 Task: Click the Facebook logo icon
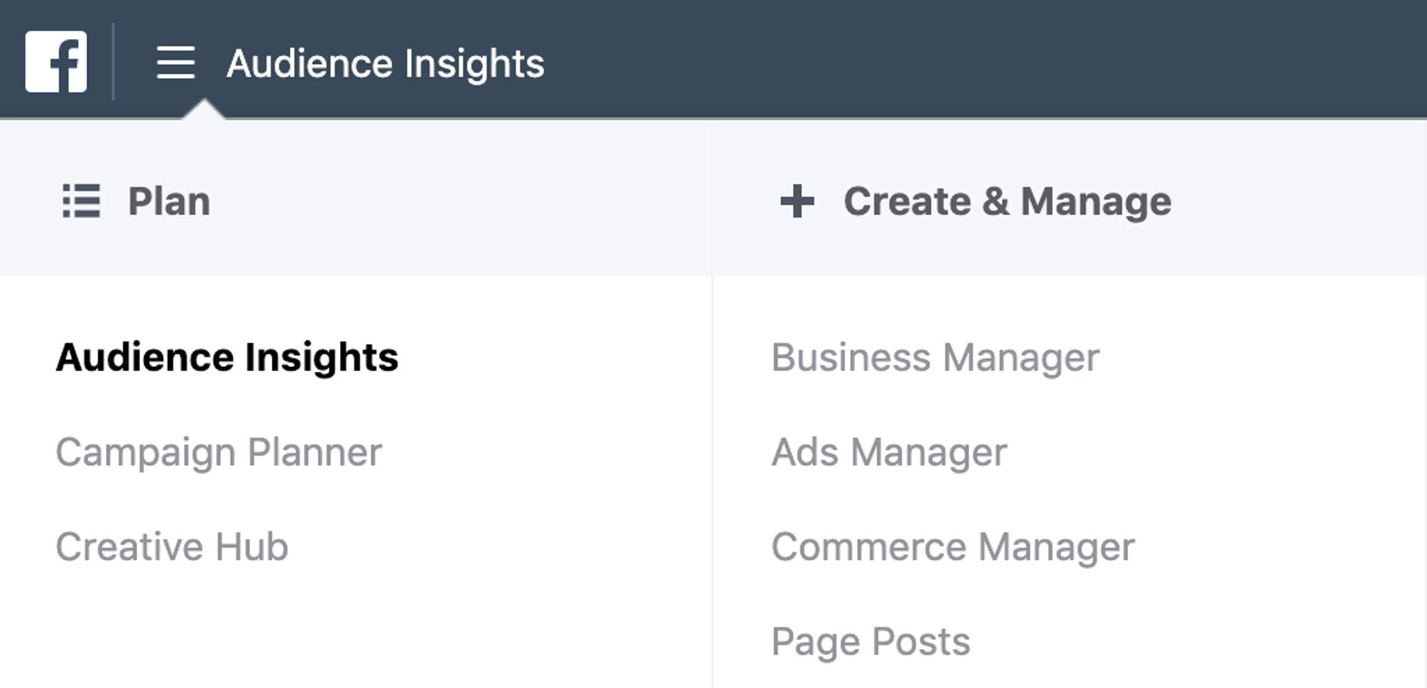tap(56, 61)
